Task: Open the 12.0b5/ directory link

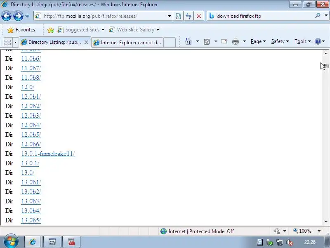Action: (x=31, y=135)
